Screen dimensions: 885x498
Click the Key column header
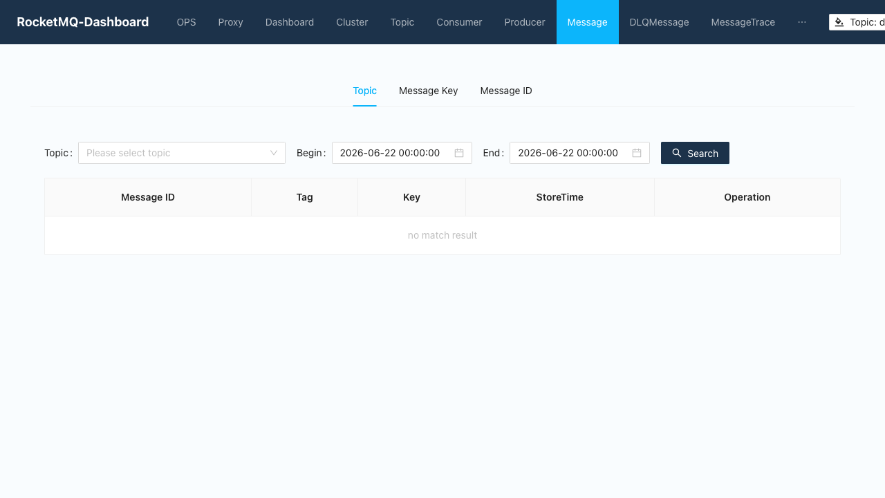coord(411,197)
